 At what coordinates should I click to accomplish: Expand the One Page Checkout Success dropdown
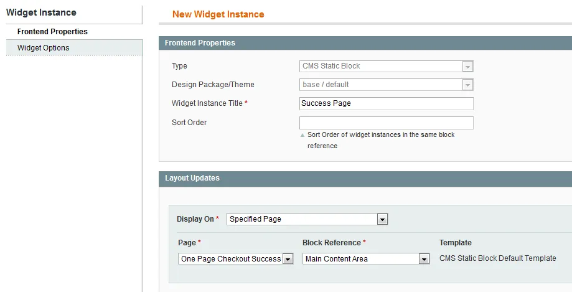(230, 259)
